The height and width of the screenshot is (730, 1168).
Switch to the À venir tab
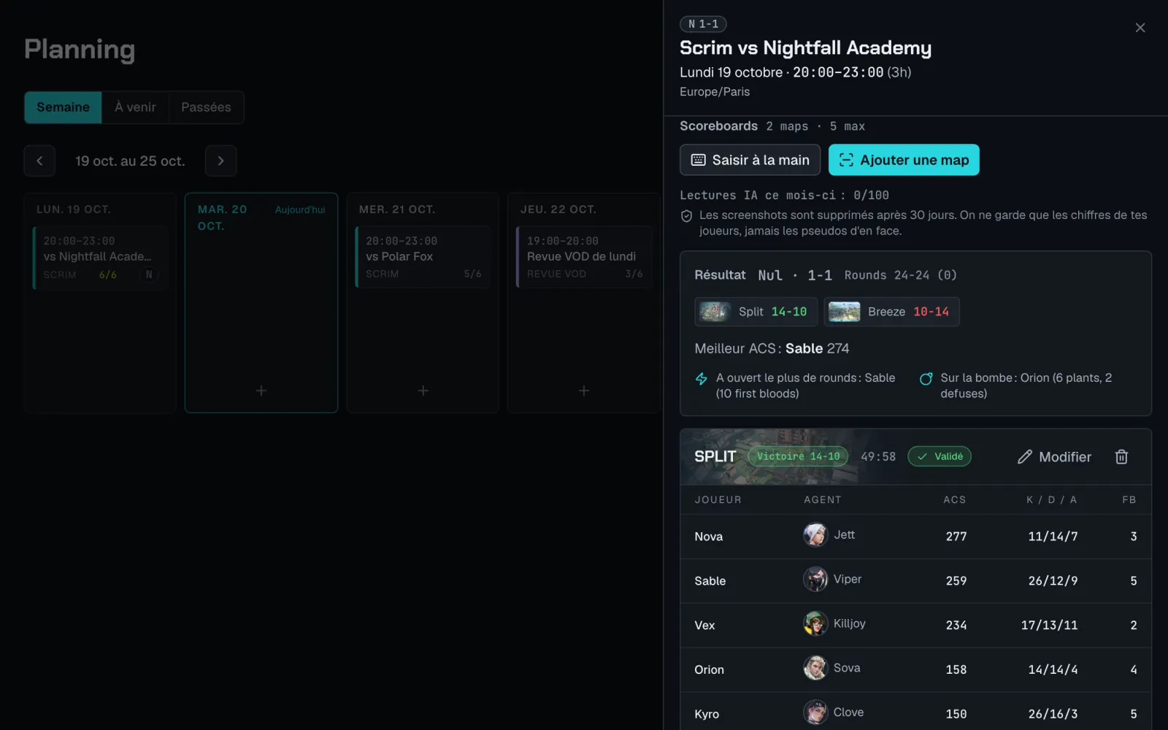[x=135, y=107]
